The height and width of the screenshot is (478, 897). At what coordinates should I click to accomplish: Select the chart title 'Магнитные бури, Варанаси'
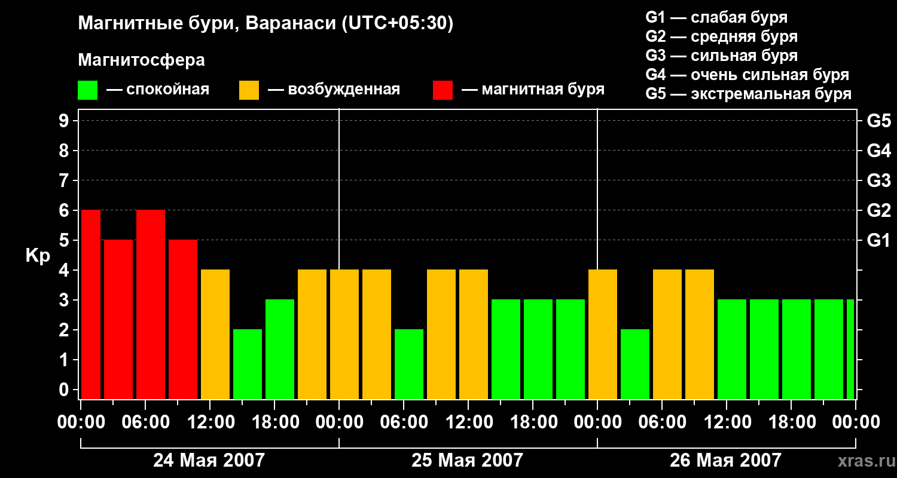pos(207,24)
